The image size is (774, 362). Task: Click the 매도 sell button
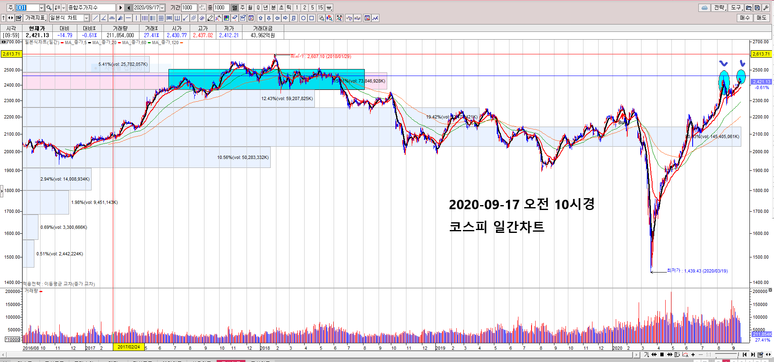tap(761, 18)
